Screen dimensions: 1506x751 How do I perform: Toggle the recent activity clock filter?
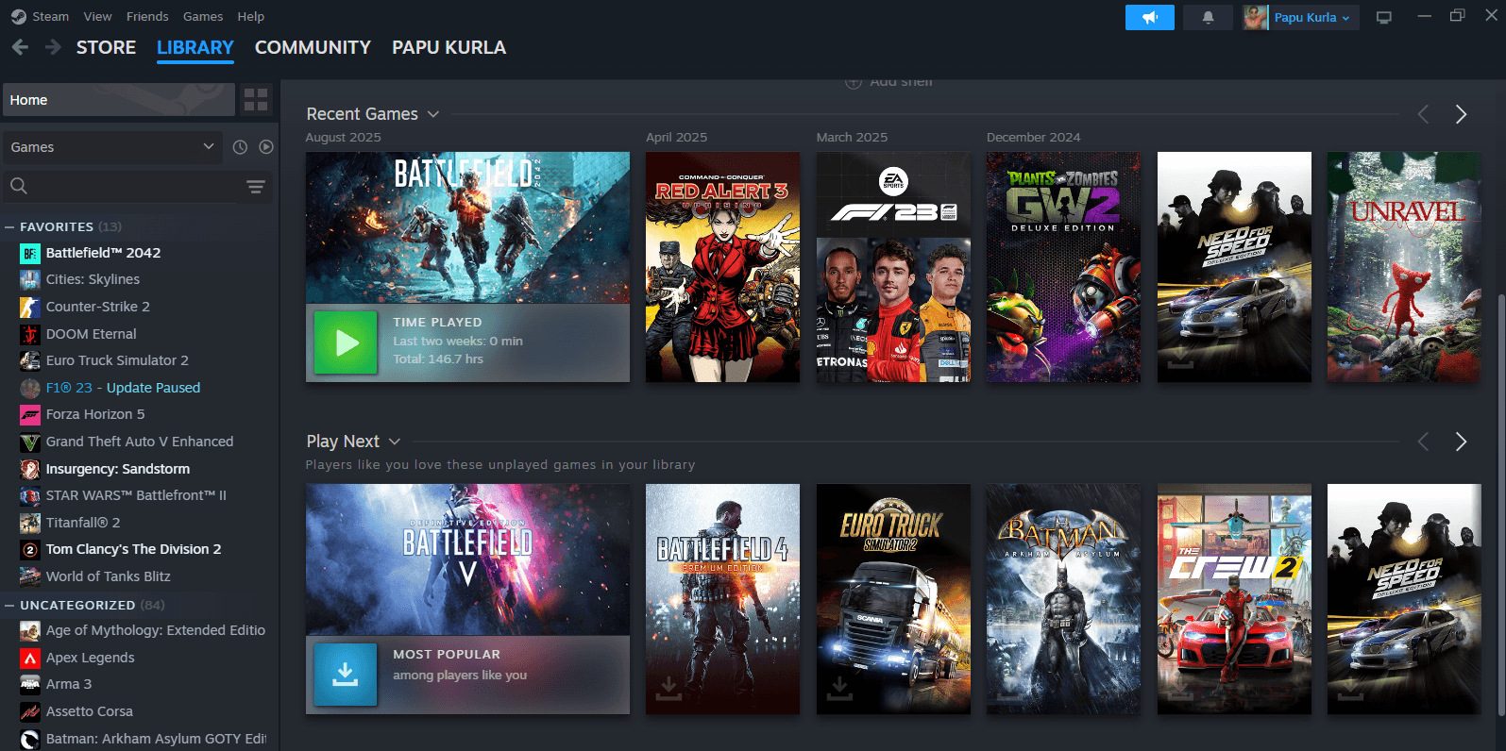(x=240, y=147)
